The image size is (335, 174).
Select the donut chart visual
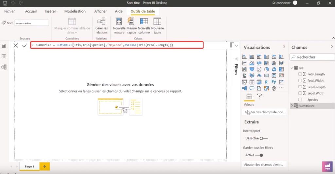pyautogui.click(x=274, y=69)
